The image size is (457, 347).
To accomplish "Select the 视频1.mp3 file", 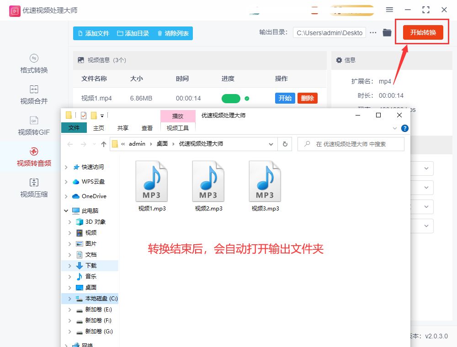I will click(x=152, y=186).
